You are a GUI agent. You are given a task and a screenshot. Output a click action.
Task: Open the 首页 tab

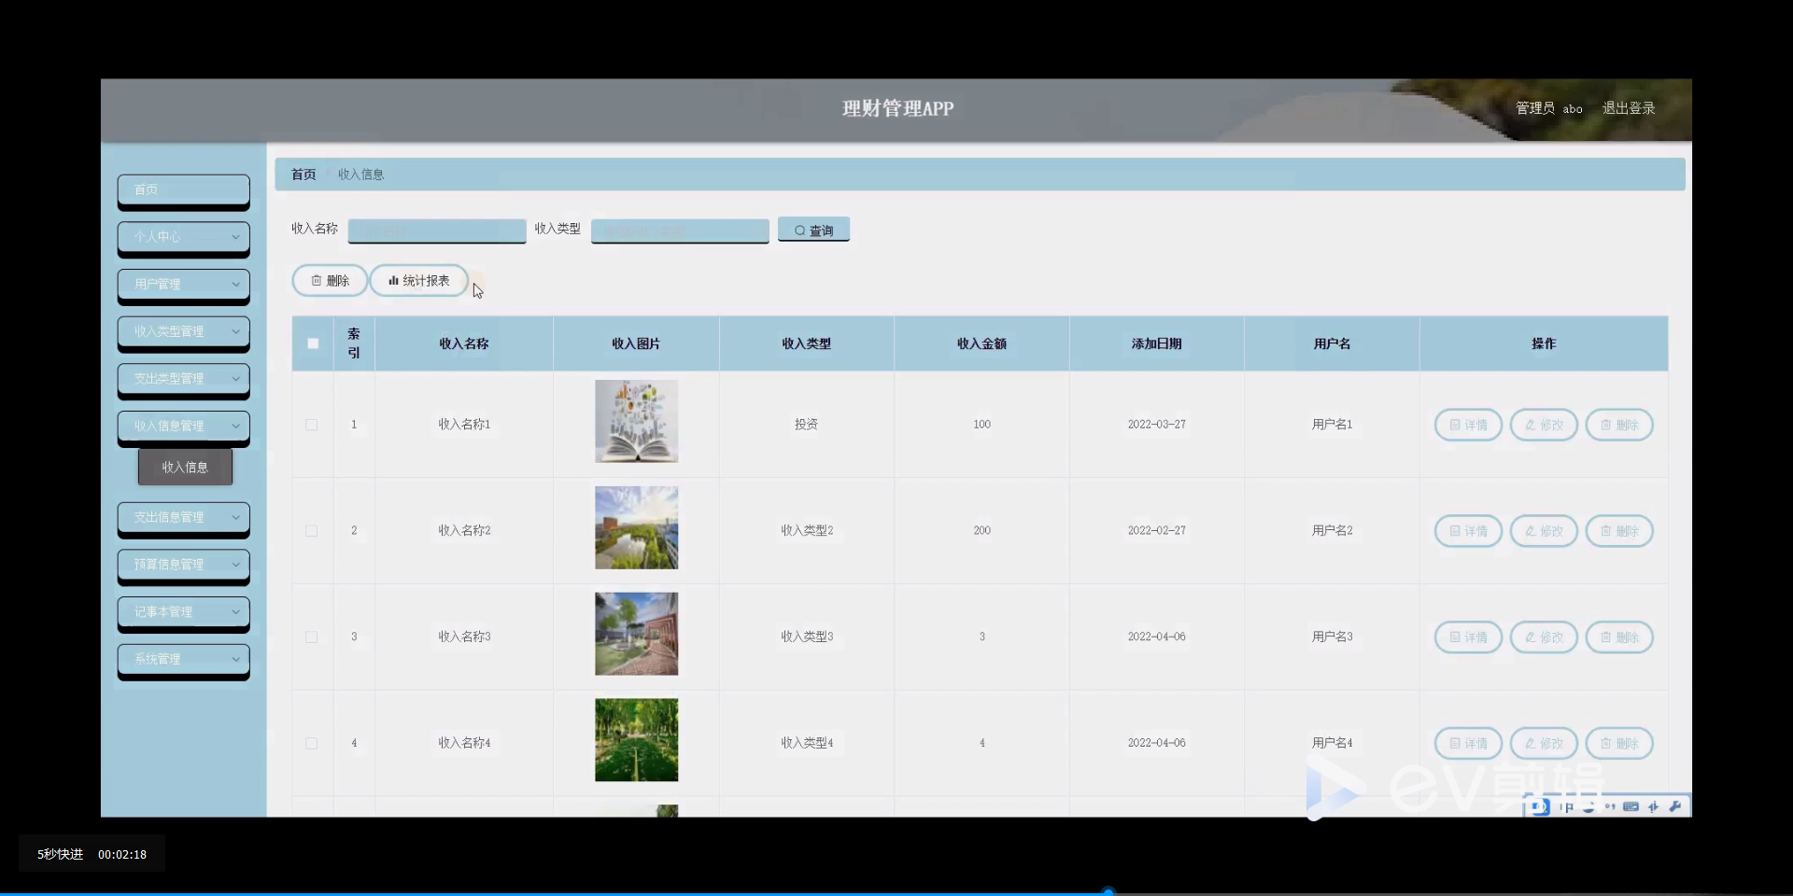[x=303, y=174]
